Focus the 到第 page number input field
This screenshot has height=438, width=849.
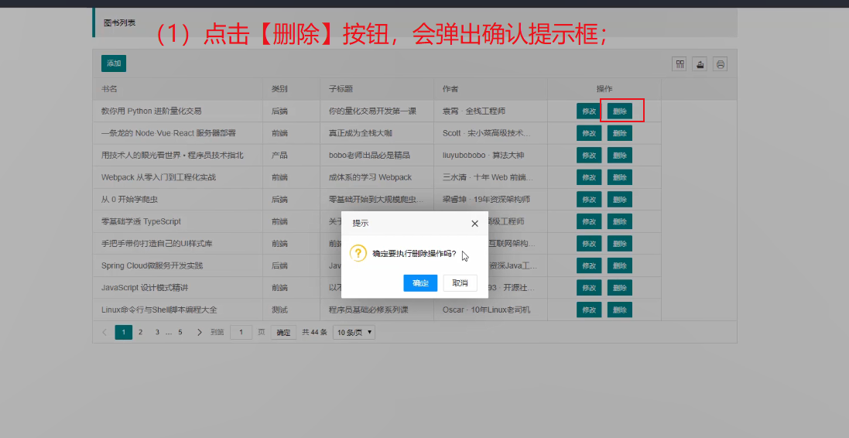(241, 333)
